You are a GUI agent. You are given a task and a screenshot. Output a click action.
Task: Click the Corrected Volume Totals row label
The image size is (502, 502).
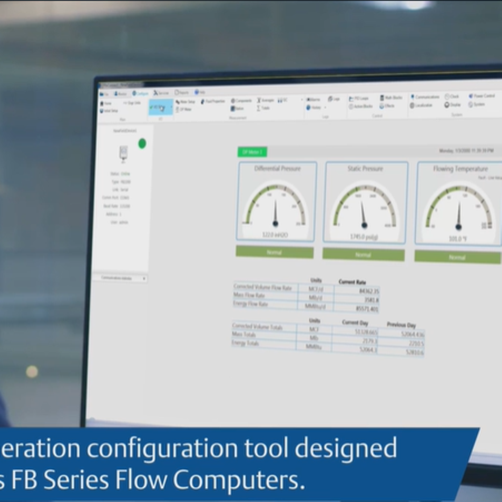pos(257,326)
